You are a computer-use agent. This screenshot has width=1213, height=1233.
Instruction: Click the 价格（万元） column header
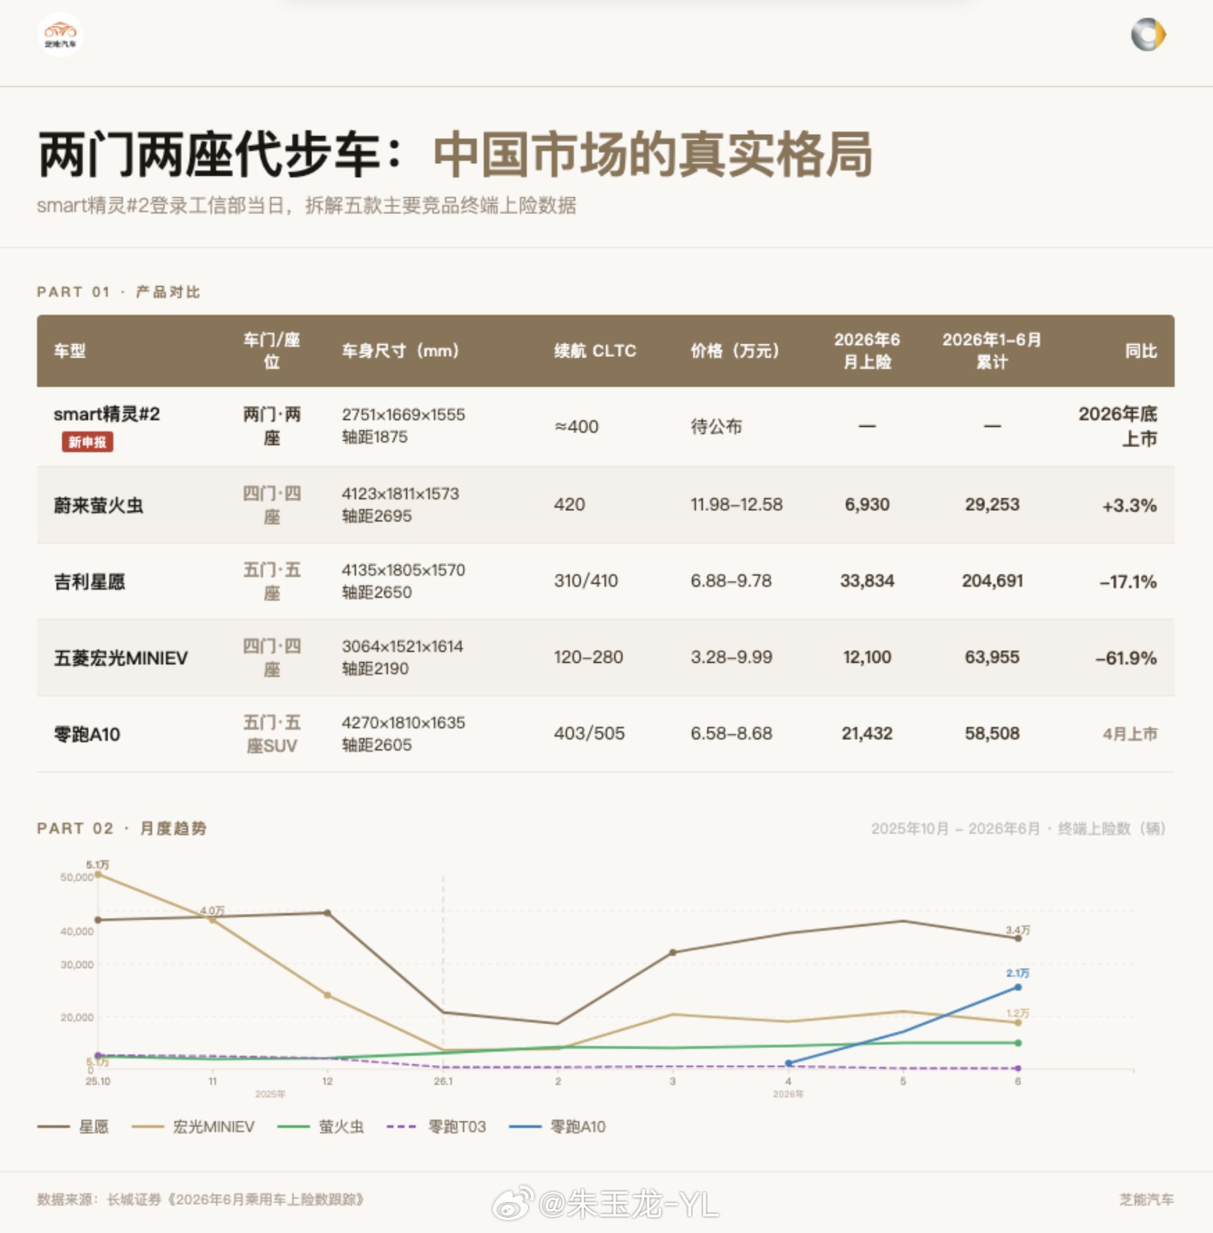735,351
